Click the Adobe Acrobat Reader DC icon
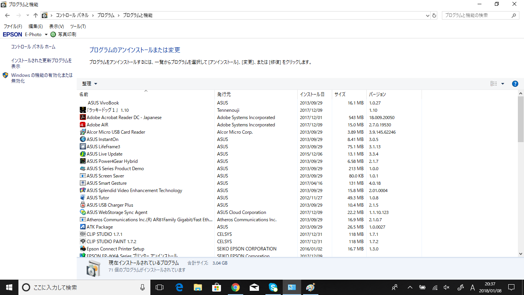Viewport: 524px width, 295px height. [82, 118]
